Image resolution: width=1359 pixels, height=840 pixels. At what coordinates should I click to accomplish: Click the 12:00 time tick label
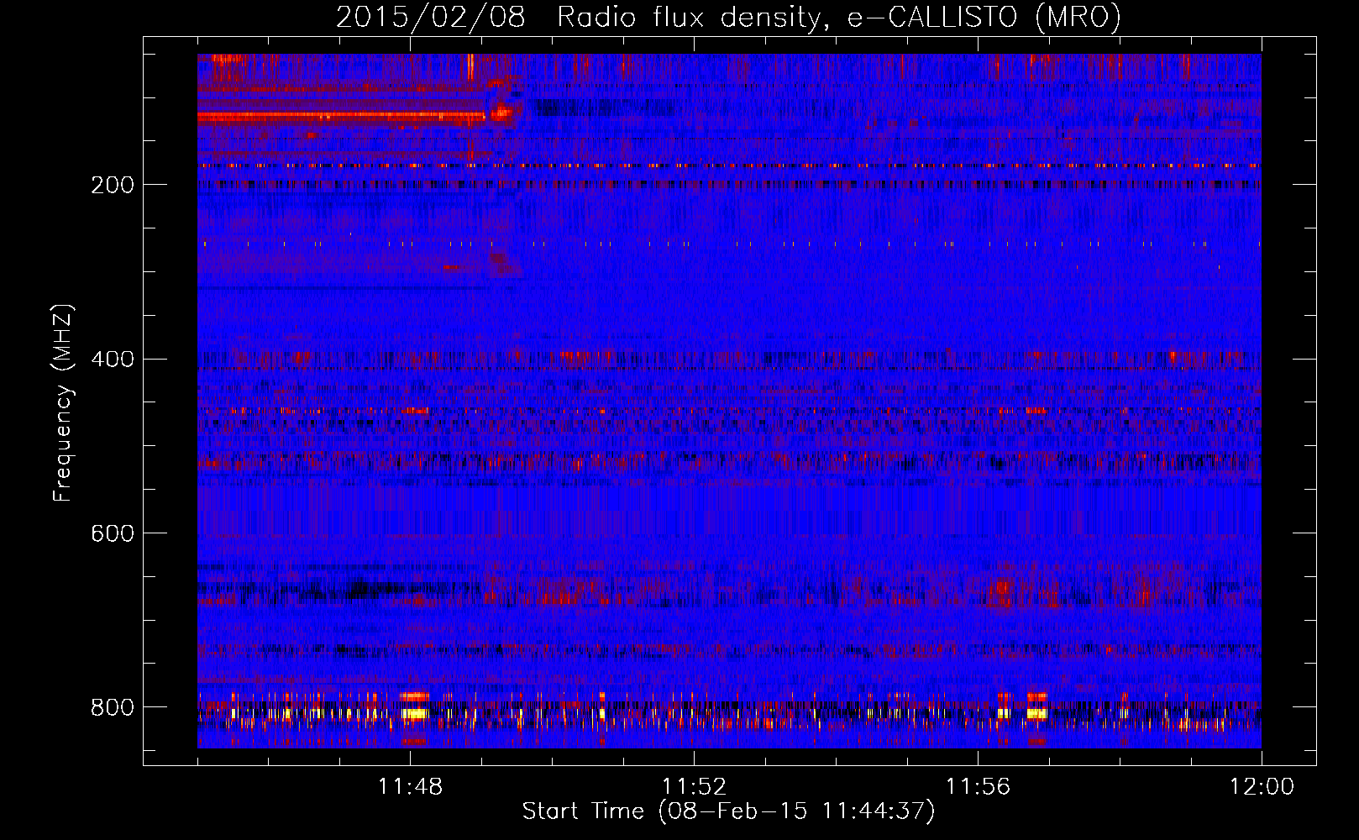(1262, 787)
